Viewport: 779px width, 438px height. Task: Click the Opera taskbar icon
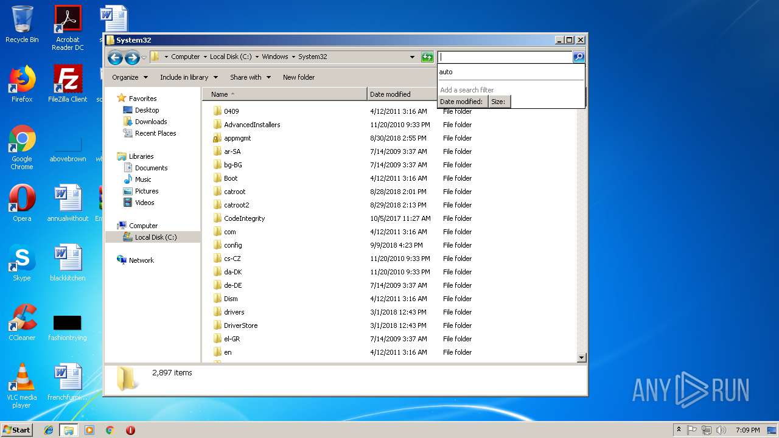tap(130, 430)
